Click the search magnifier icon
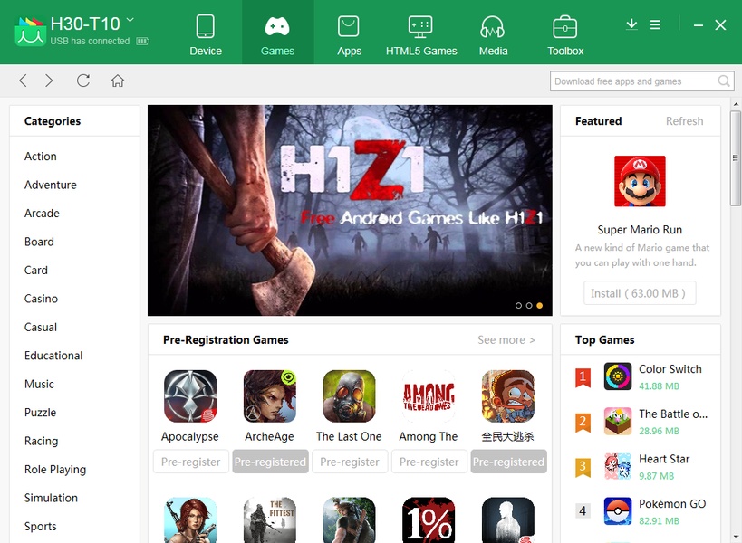 pos(724,81)
